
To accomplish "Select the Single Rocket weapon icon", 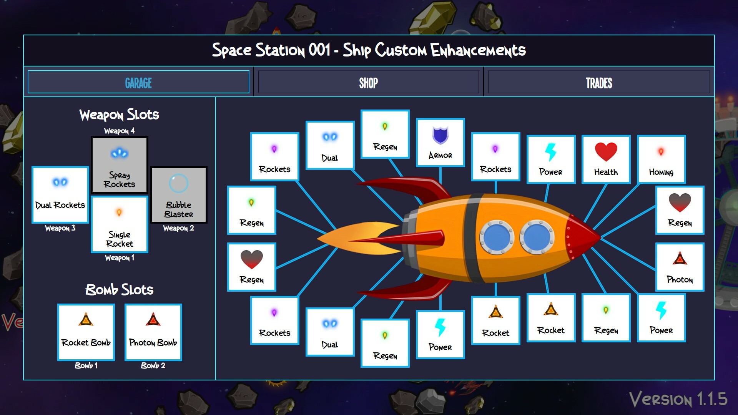I will click(x=120, y=225).
